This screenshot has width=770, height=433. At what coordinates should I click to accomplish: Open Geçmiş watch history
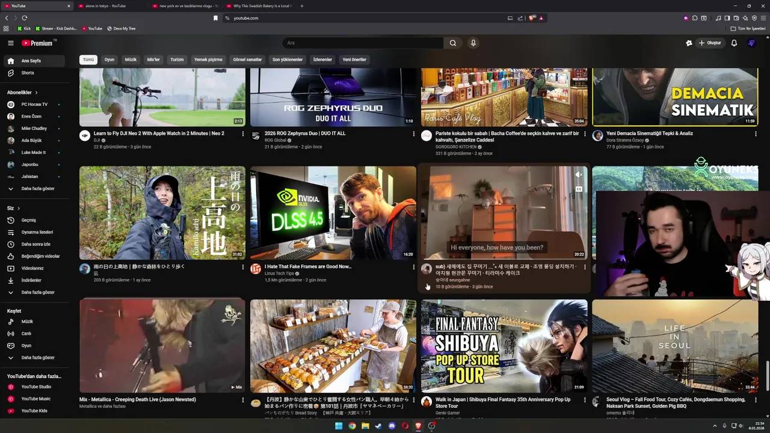[35, 220]
